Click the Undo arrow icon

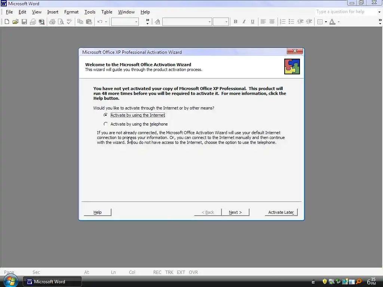coord(99,22)
